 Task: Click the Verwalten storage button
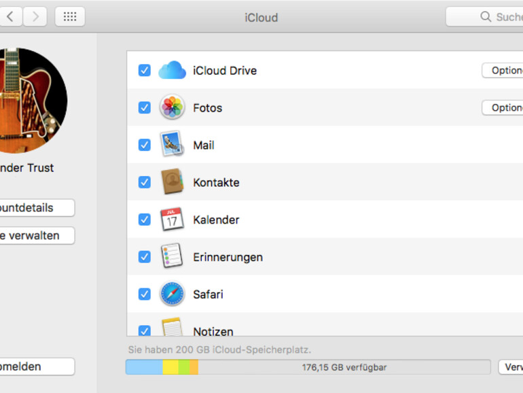tap(511, 367)
